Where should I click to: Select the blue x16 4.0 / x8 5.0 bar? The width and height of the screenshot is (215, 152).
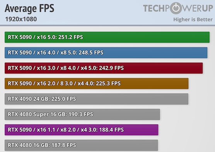point(106,53)
